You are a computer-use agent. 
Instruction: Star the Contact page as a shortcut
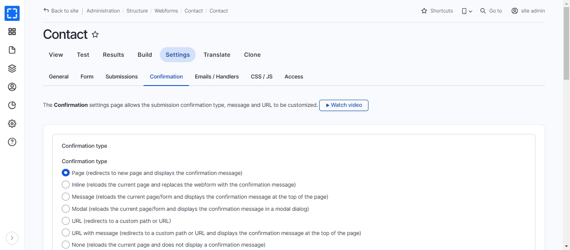(x=95, y=35)
